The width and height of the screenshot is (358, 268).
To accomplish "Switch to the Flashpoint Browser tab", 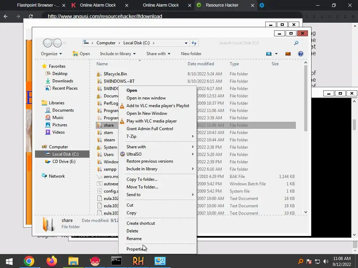I will (x=38, y=5).
